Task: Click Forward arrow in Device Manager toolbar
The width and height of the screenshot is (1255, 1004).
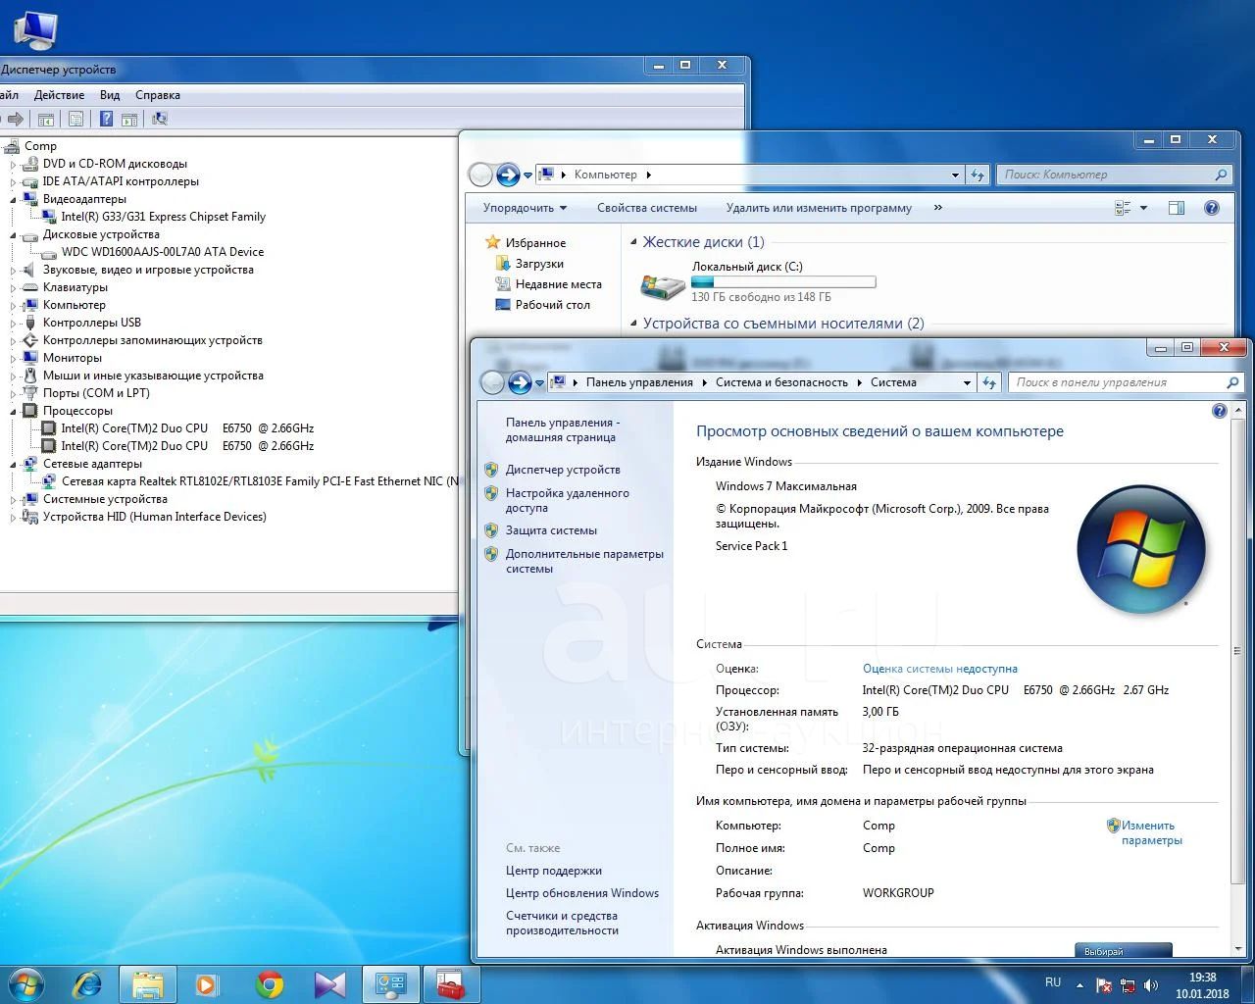Action: click(16, 119)
